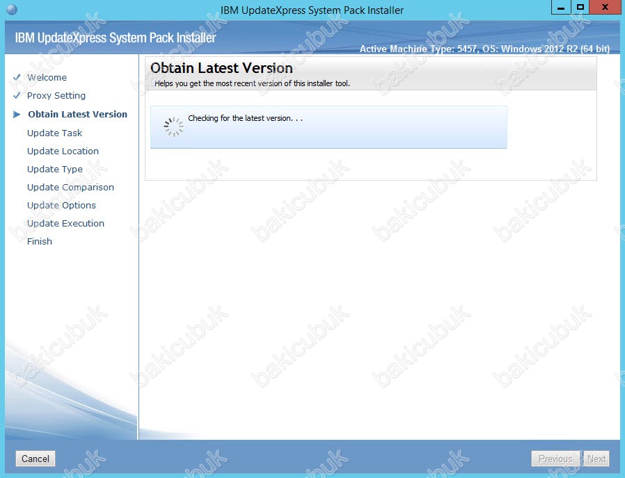This screenshot has height=478, width=625.
Task: Click the 'Helps you get the most recent version' description
Action: [253, 83]
